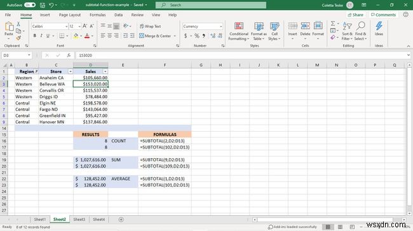This screenshot has height=231, width=413.
Task: Toggle the AutoSave switch
Action: pyautogui.click(x=30, y=5)
